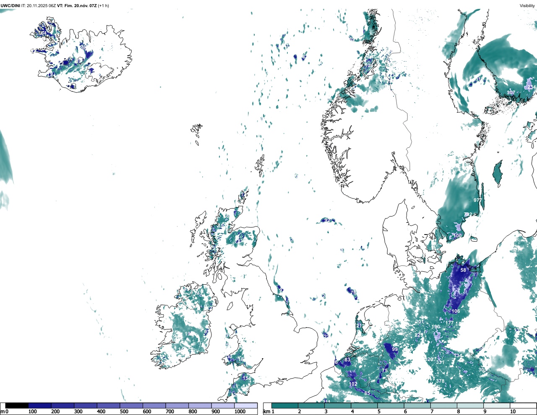537x415 pixels.
Task: Pick the 4–5 km legend swatch
Action: (364, 405)
